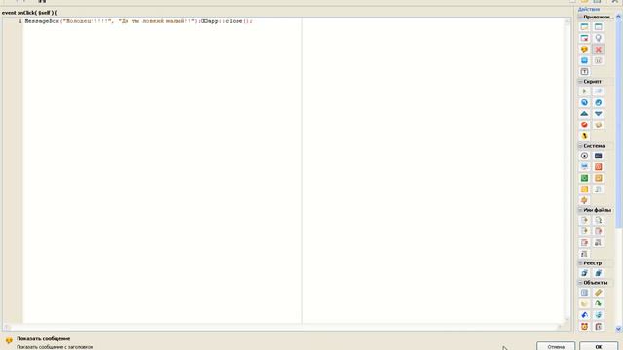This screenshot has height=350, width=623.
Task: Click the yellow ruler icon under Объекты
Action: 598,293
